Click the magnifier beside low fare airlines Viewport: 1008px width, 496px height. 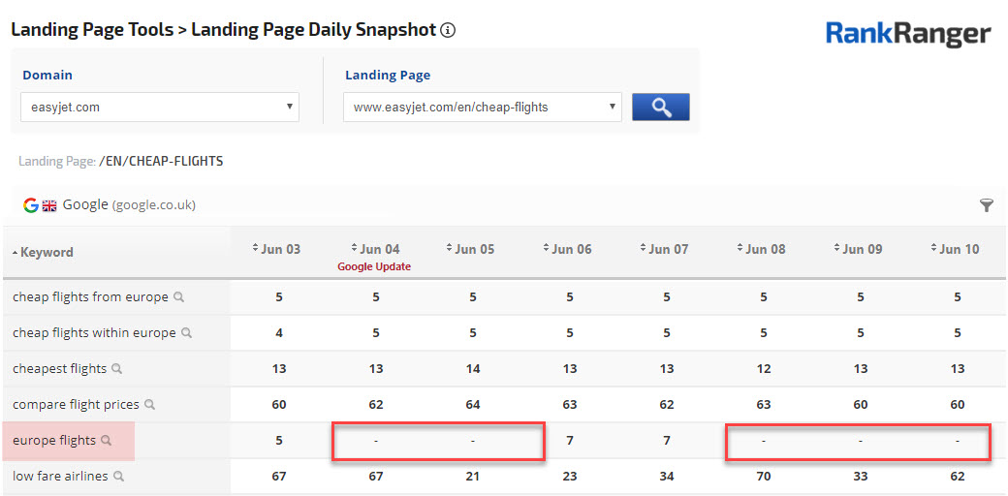[119, 477]
